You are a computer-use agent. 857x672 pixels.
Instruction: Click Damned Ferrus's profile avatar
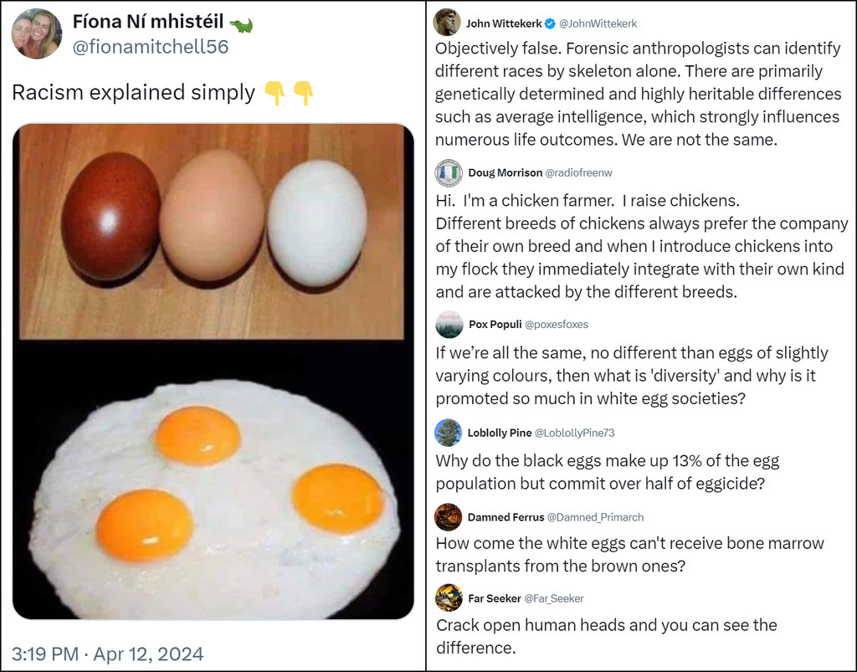(x=449, y=516)
